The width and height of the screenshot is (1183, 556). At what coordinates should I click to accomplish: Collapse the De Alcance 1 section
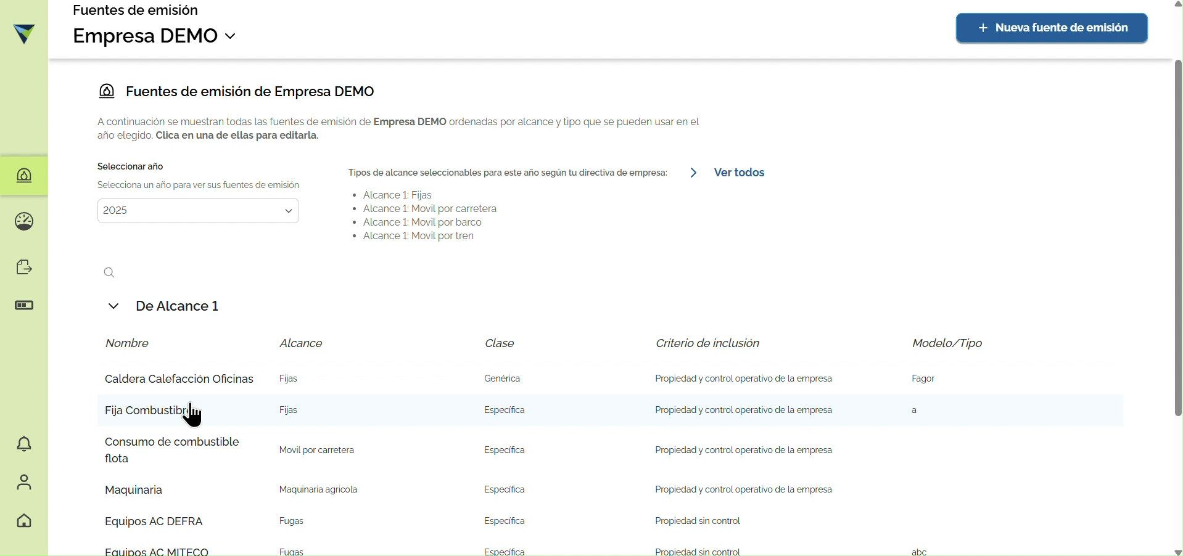pyautogui.click(x=113, y=306)
